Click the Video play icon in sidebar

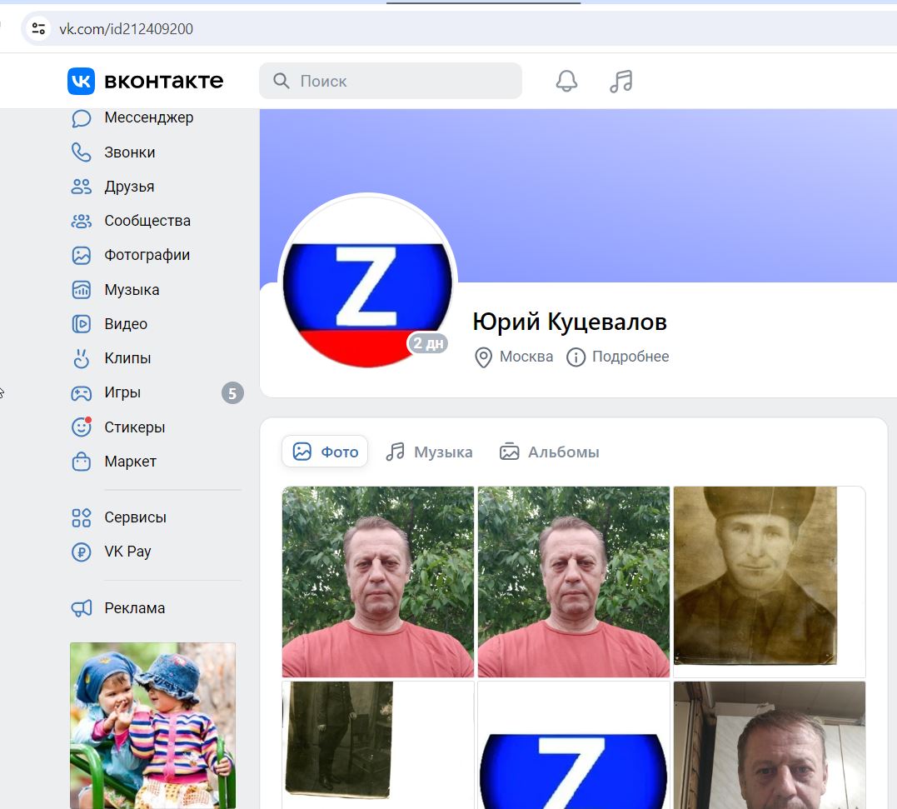point(82,324)
